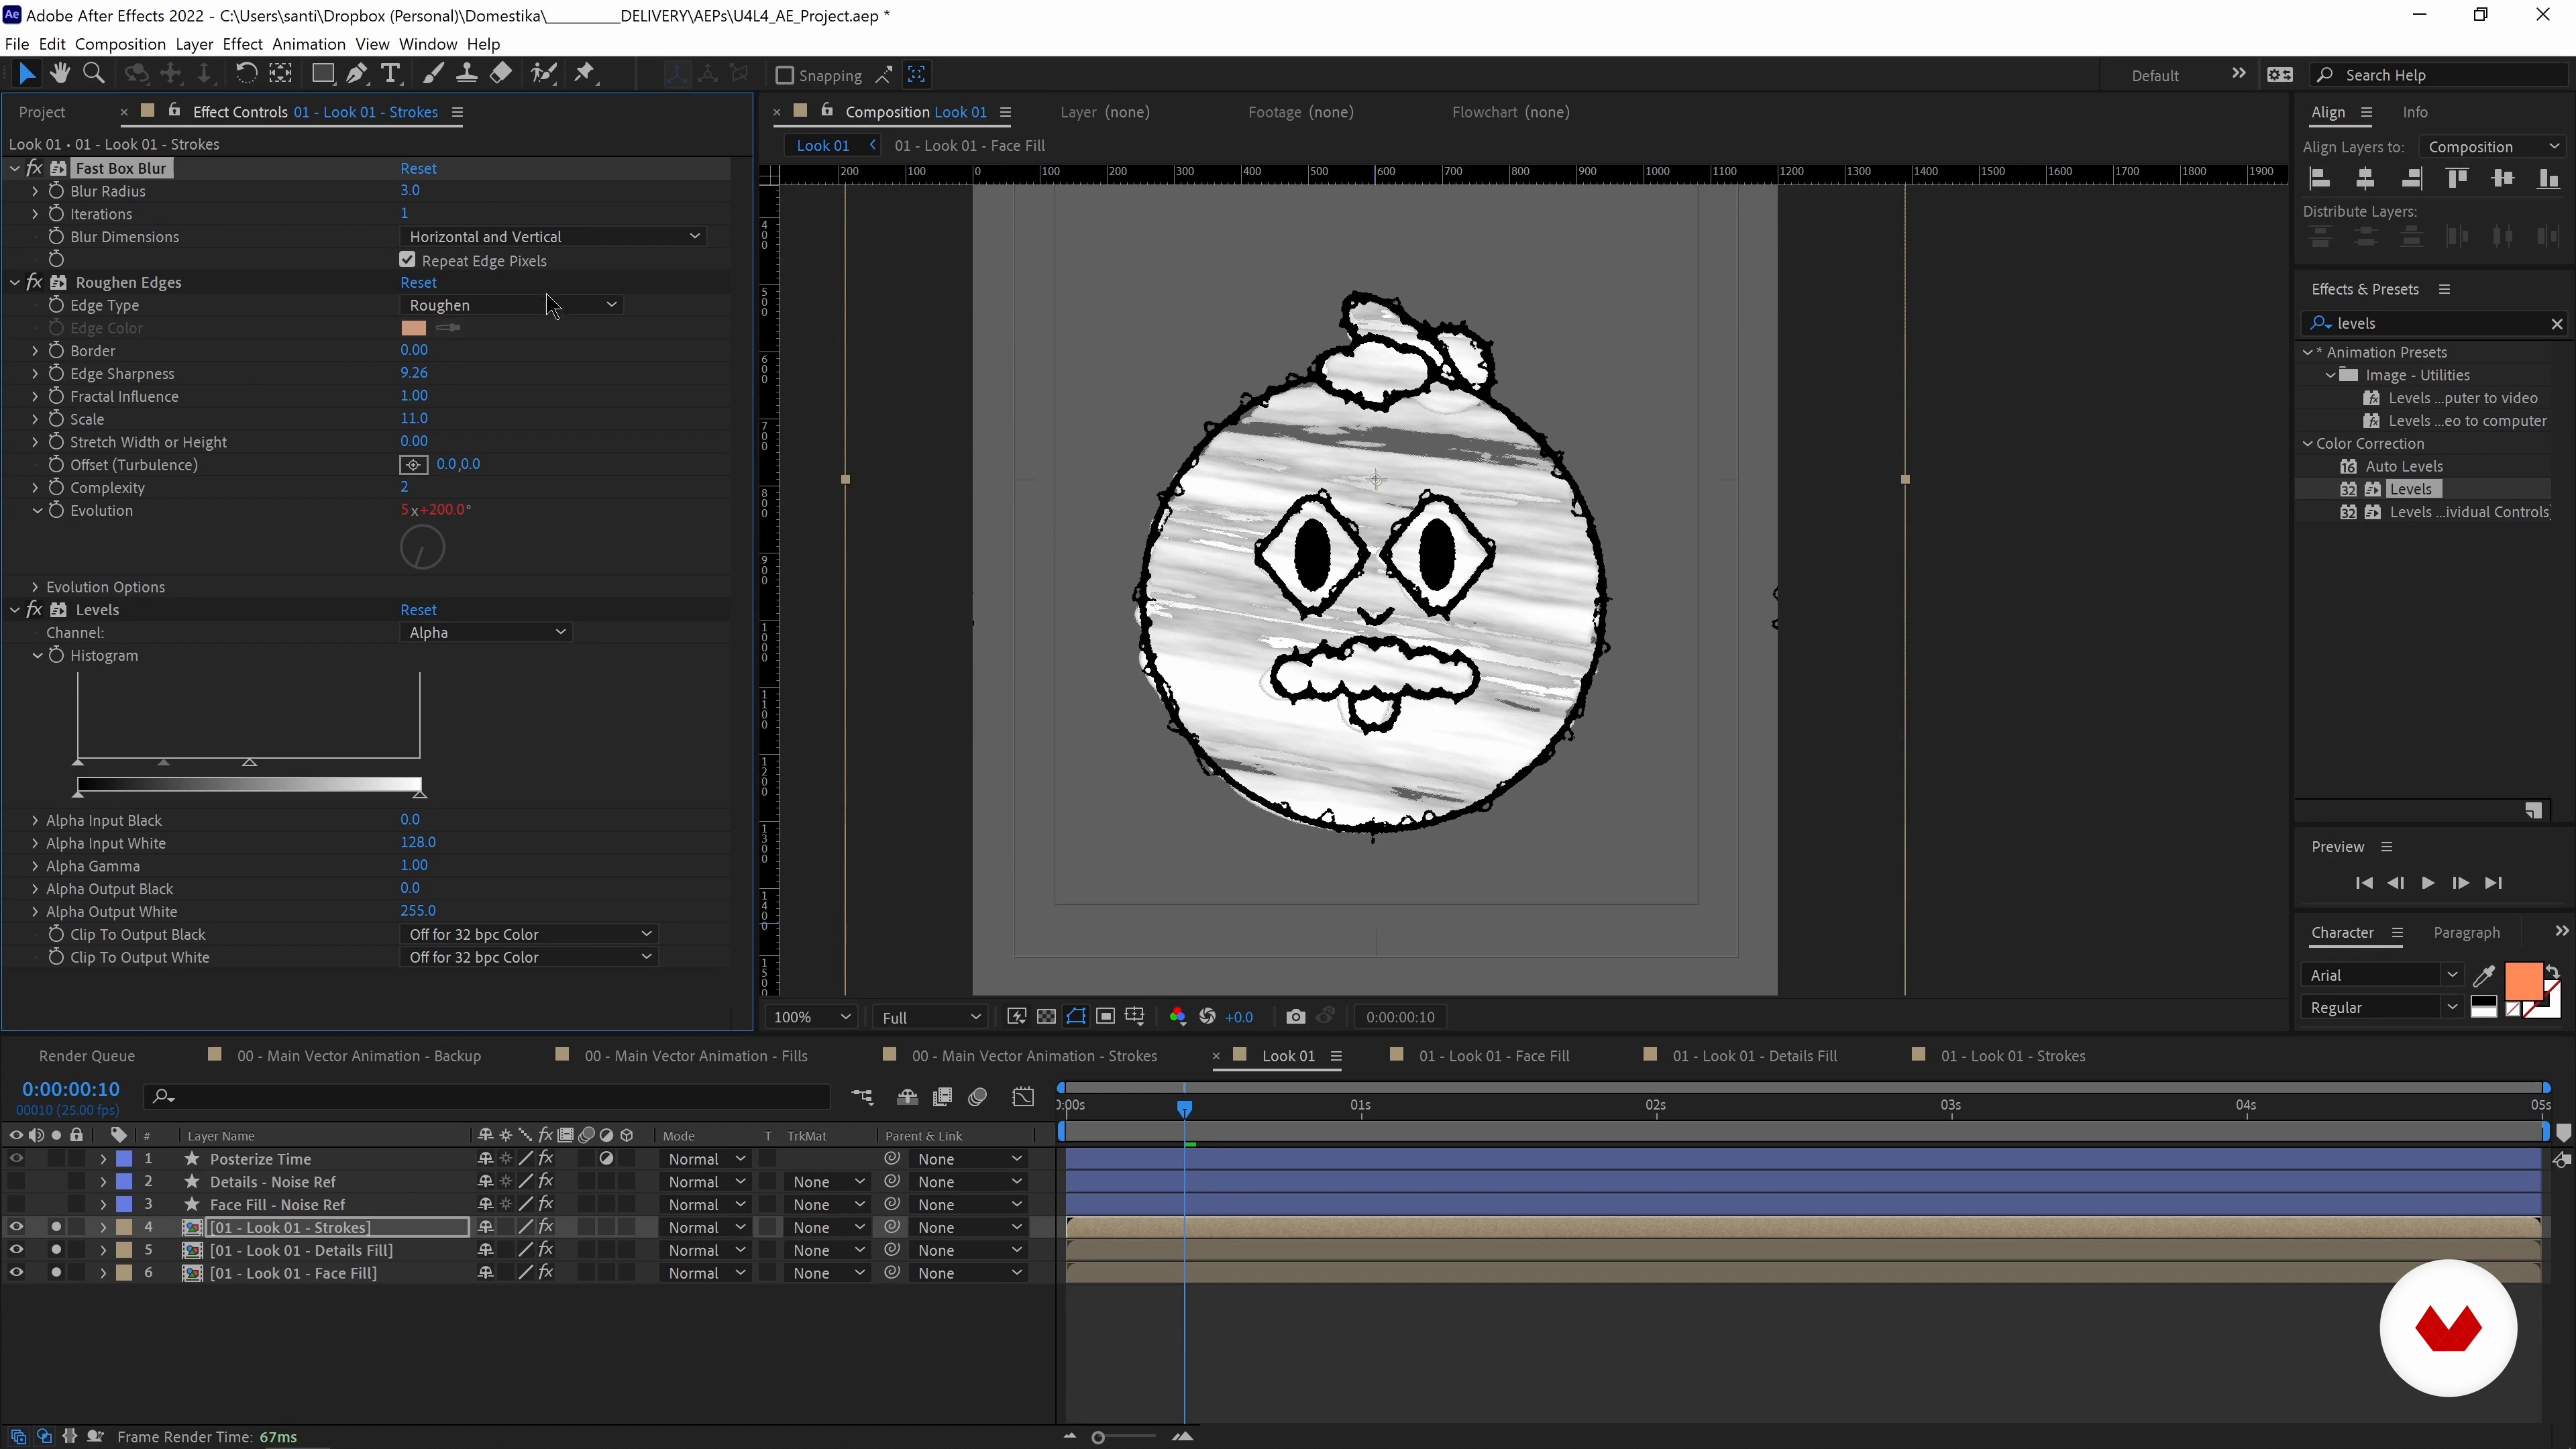Hide the 01 - Look 01 - Face Fill layer

point(16,1273)
